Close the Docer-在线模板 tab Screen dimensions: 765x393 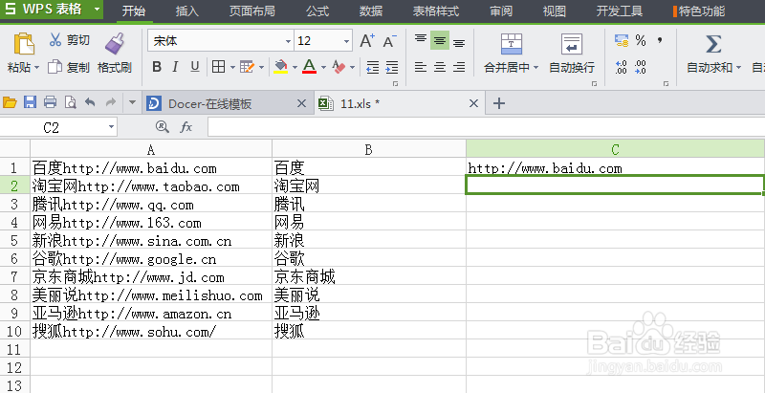[301, 103]
